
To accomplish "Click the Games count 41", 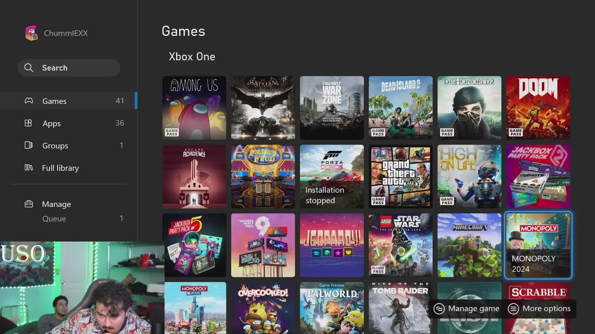I will click(120, 101).
